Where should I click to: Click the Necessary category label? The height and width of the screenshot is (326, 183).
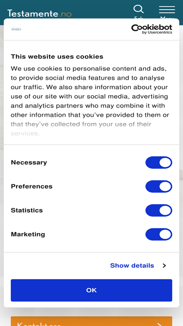click(x=29, y=162)
